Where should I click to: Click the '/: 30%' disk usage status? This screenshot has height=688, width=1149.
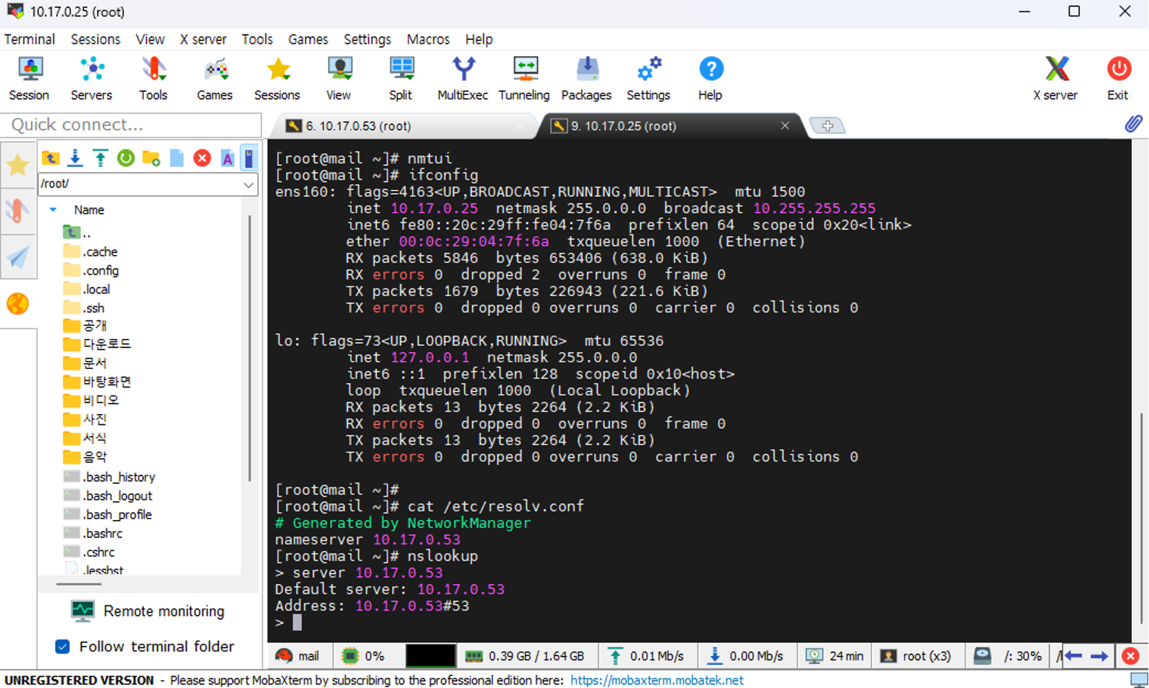click(x=1008, y=656)
